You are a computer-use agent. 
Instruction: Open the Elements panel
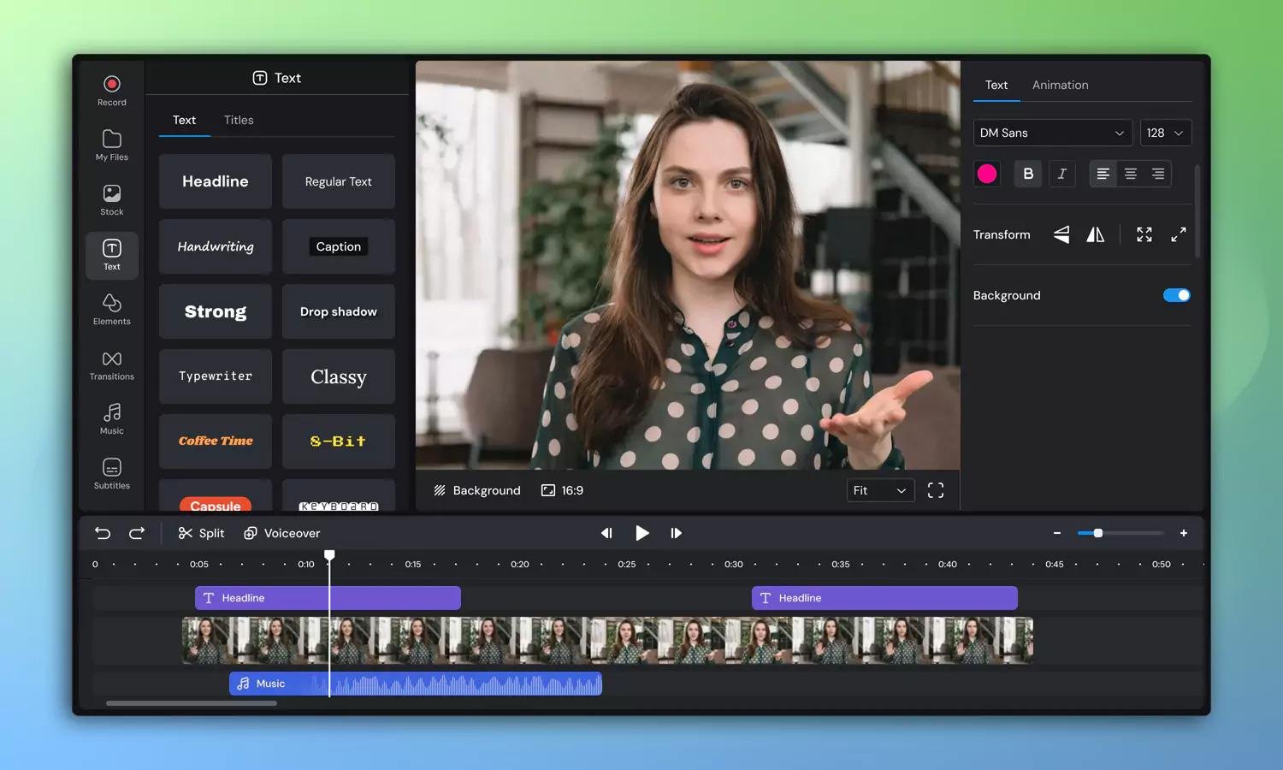tap(112, 310)
